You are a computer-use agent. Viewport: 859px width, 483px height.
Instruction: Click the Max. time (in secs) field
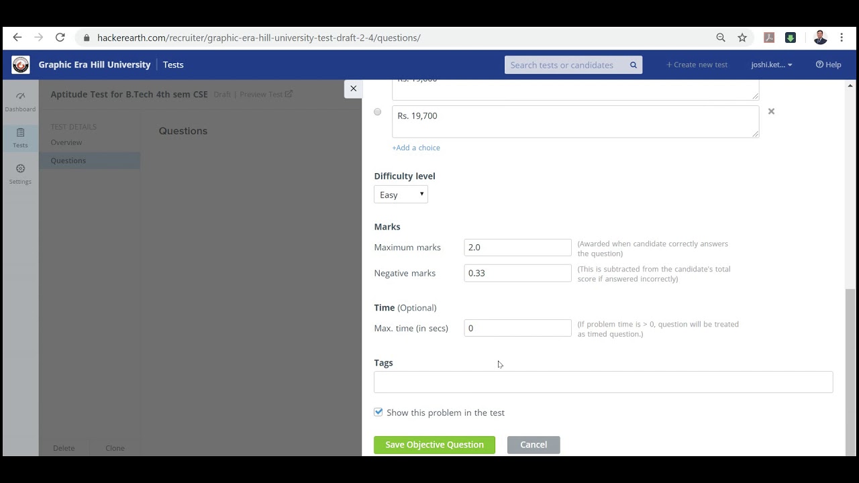click(x=517, y=328)
